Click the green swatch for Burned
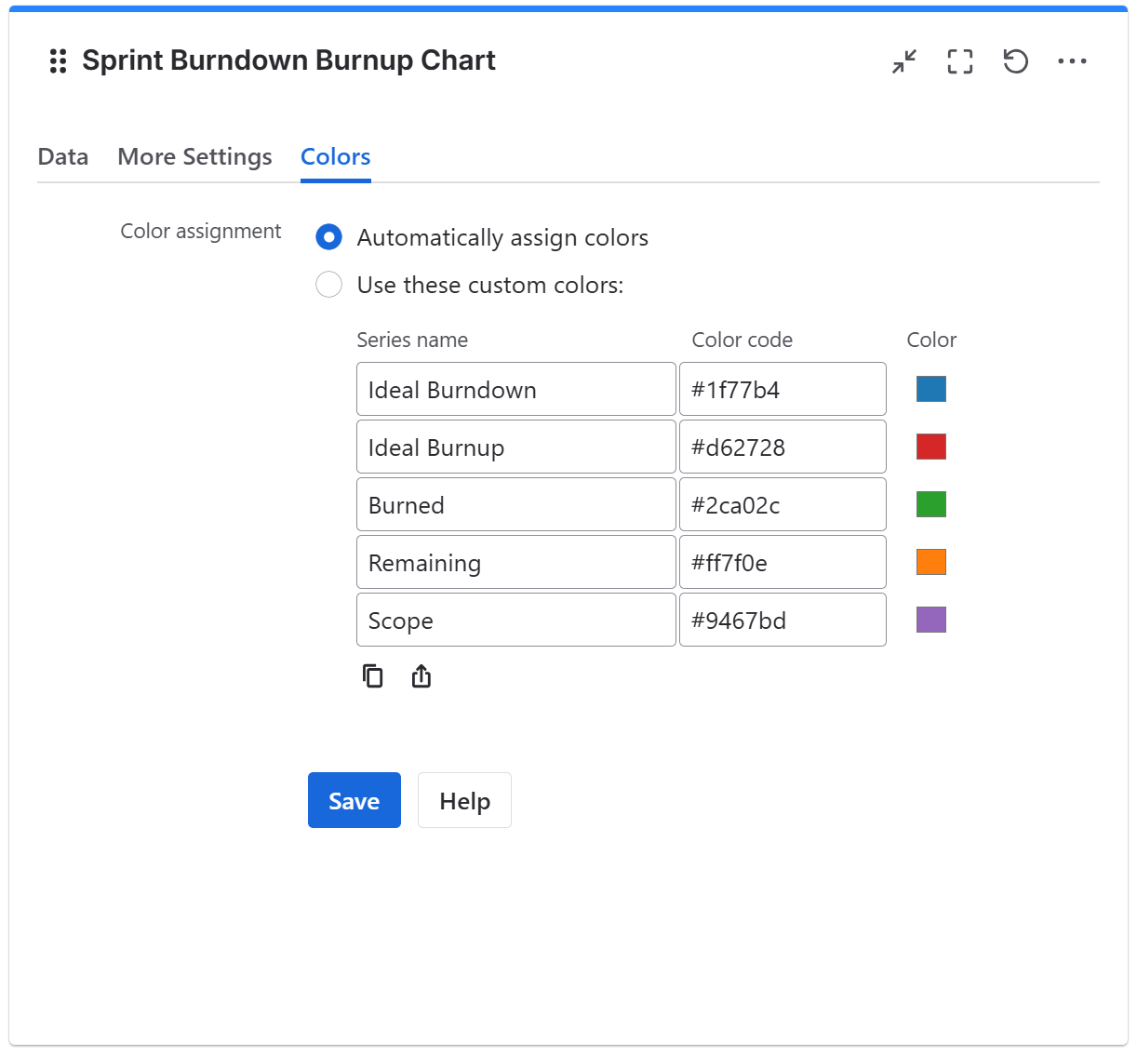 (930, 504)
